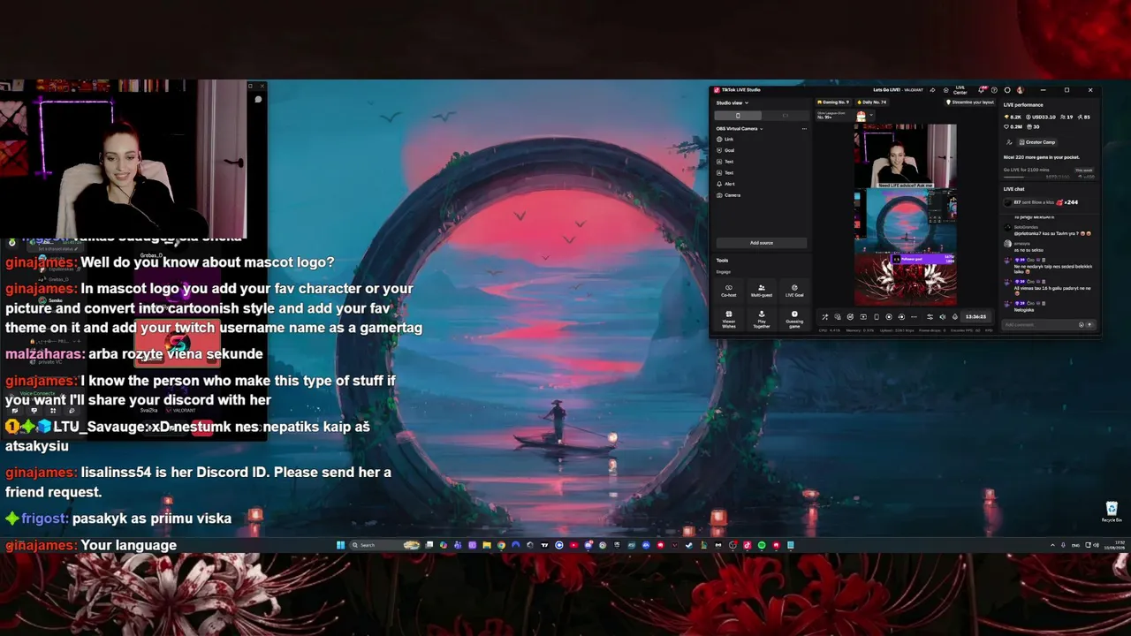Open the Co-host tool
The width and height of the screenshot is (1131, 636).
pyautogui.click(x=729, y=290)
